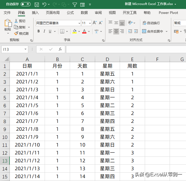
Task: Open the Clipboard group dialog launcher
Action: coord(31,41)
